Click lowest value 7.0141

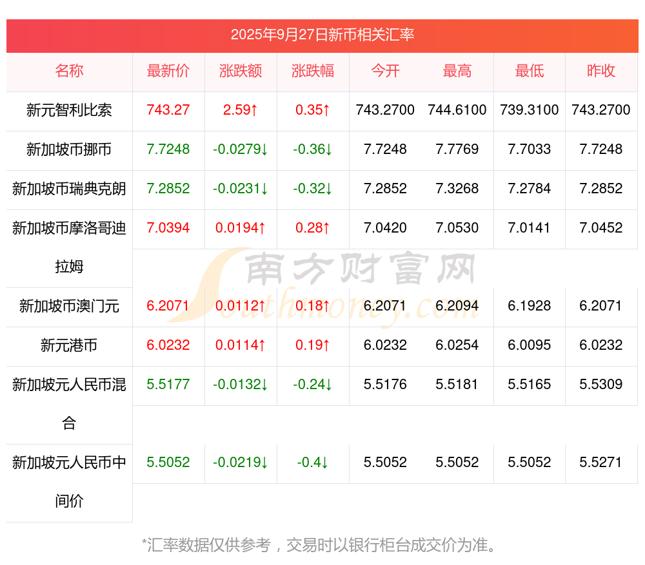pyautogui.click(x=529, y=227)
